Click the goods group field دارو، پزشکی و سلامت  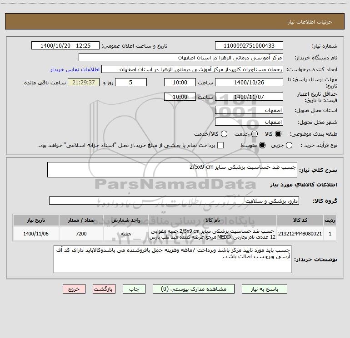[174, 201]
